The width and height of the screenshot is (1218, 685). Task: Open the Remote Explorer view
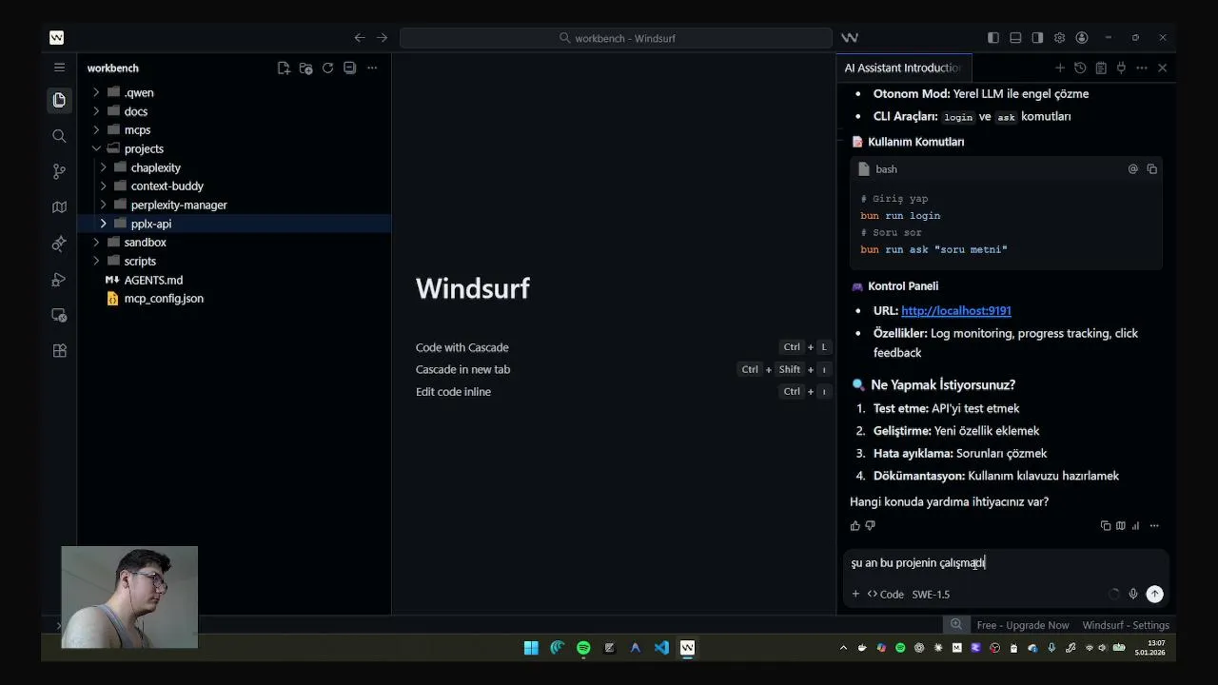pyautogui.click(x=59, y=315)
